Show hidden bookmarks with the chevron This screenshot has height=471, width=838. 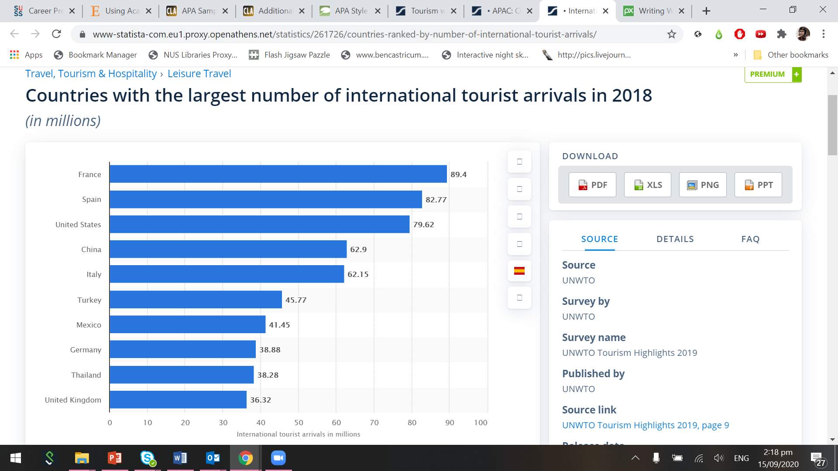(x=736, y=55)
